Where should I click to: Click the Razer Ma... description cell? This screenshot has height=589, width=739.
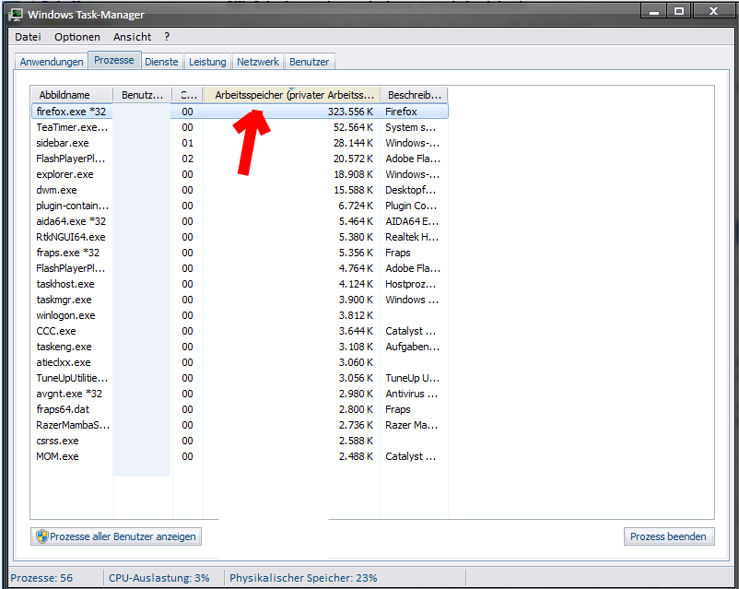tap(412, 425)
